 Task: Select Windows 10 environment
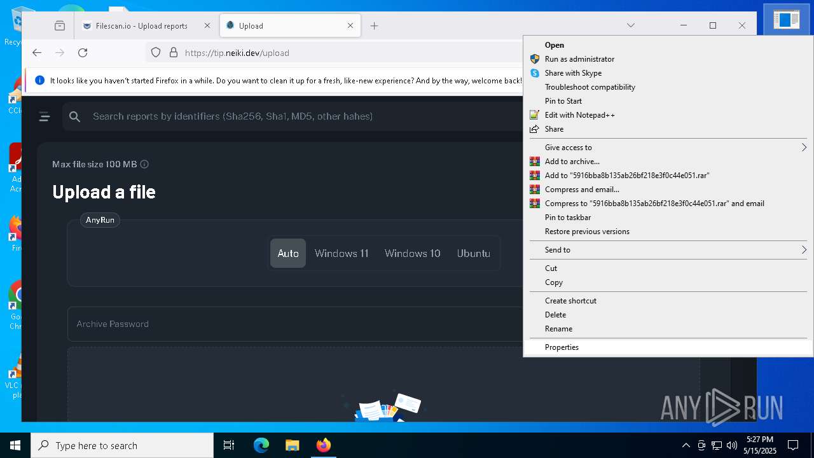click(413, 253)
